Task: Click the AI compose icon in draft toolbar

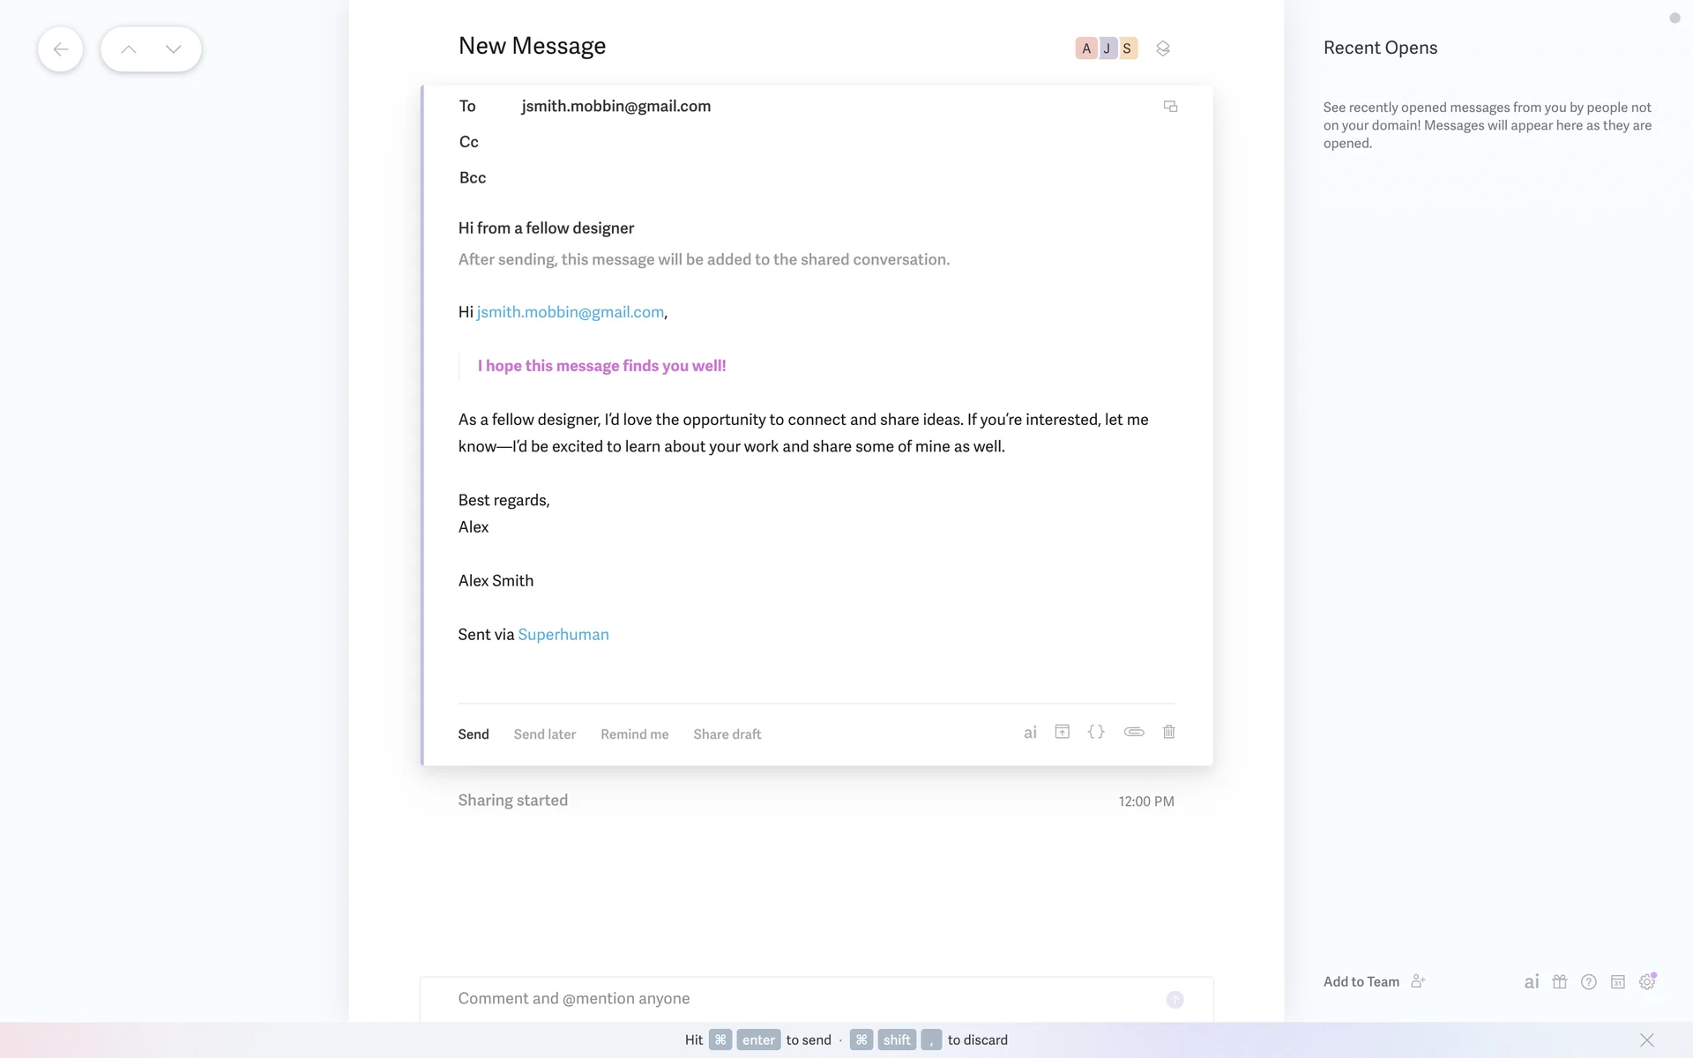Action: pos(1029,733)
